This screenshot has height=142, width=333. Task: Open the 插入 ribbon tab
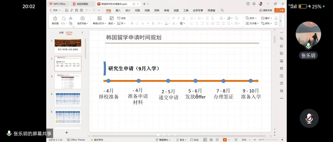pos(118,10)
